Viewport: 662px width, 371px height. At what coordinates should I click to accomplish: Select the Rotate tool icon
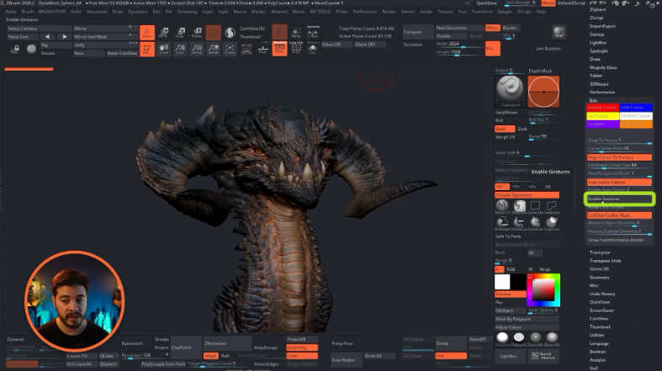tap(197, 33)
